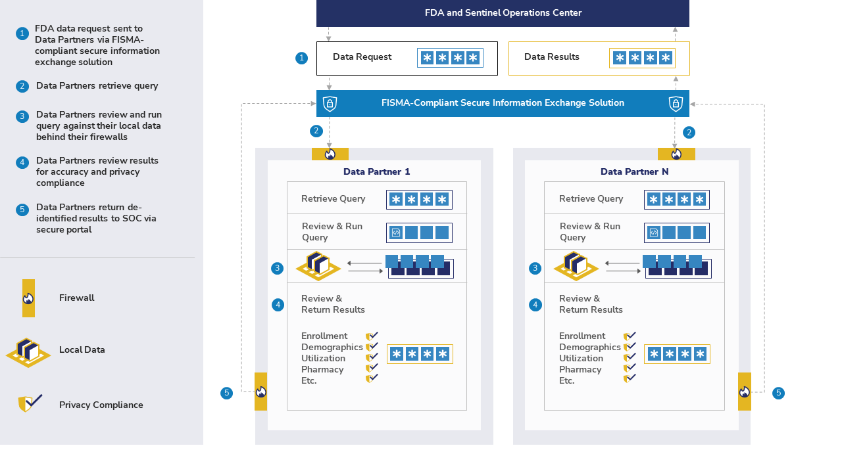Click the privacy check beside Etc. in Data Partner 1
Viewport: 842px width, 473px height.
point(372,378)
